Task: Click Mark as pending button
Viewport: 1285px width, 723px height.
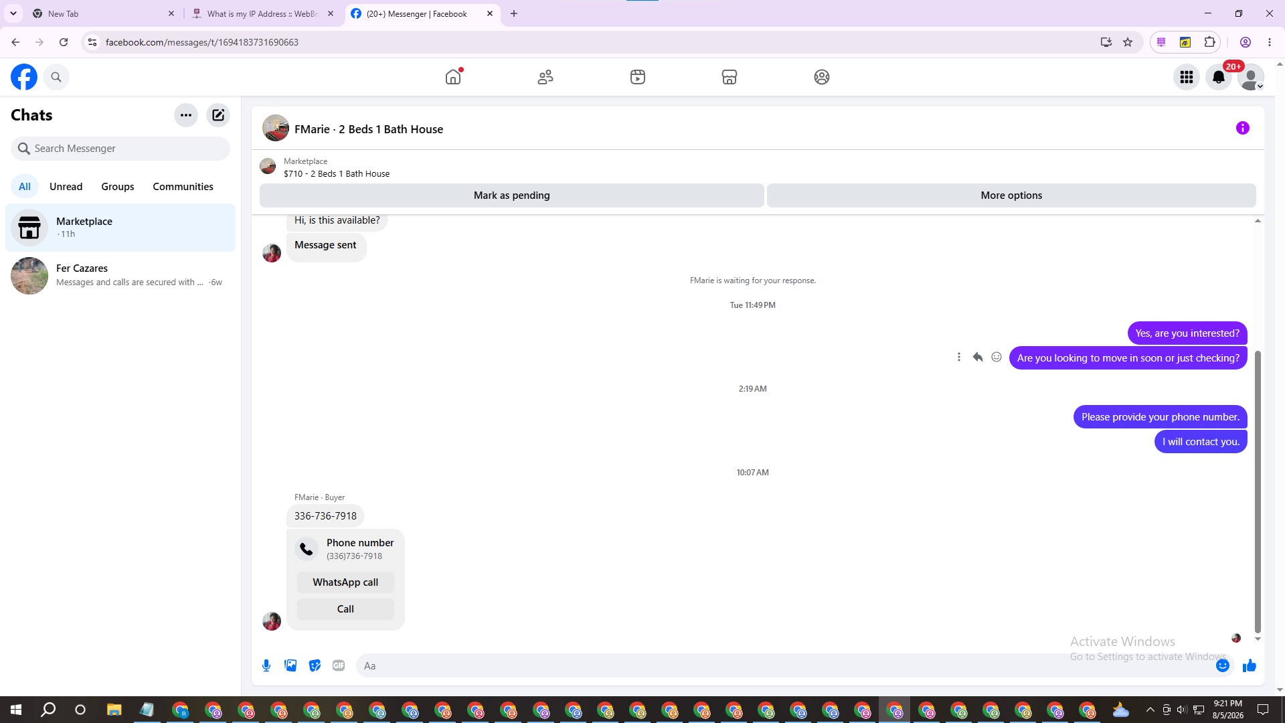Action: click(512, 195)
